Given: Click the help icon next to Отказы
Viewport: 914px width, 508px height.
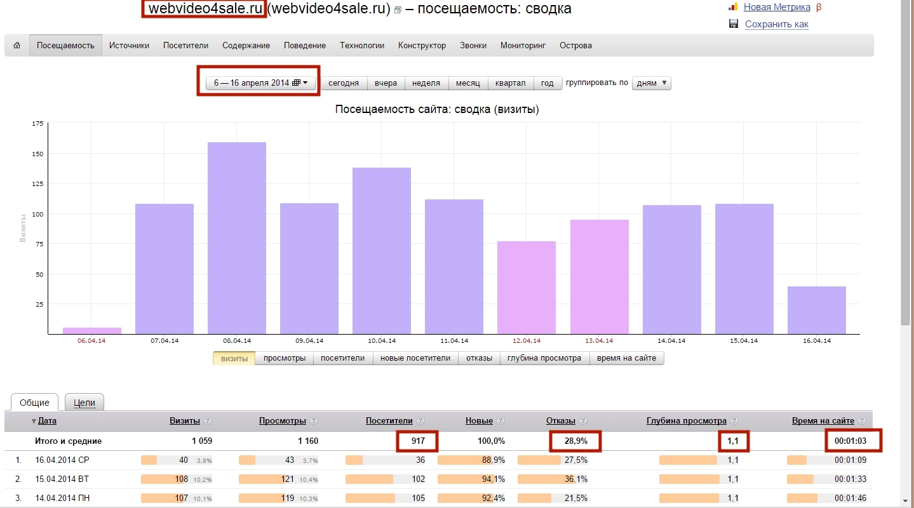Looking at the screenshot, I should point(583,421).
